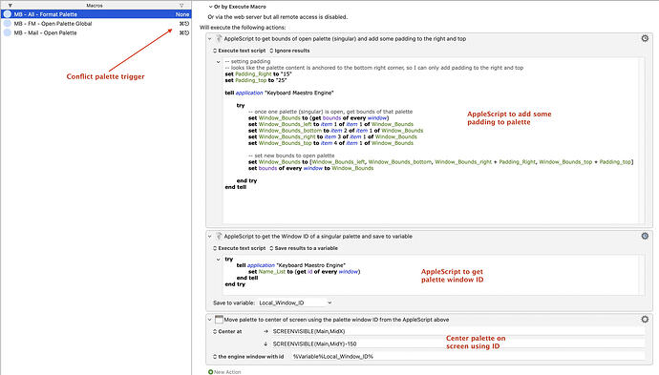Click the SCREENVISIBLE(Main,MidX) field
This screenshot has width=659, height=375.
pos(457,331)
